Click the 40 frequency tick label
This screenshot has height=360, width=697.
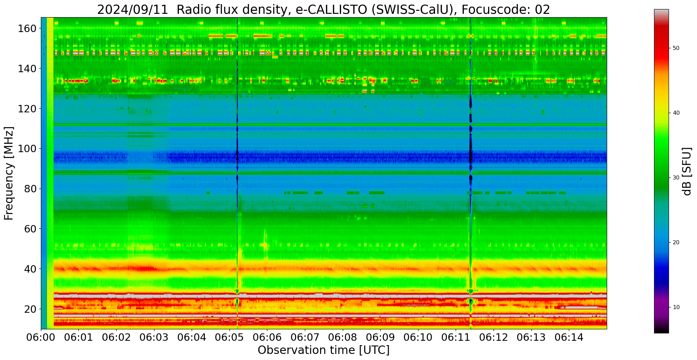pyautogui.click(x=30, y=269)
